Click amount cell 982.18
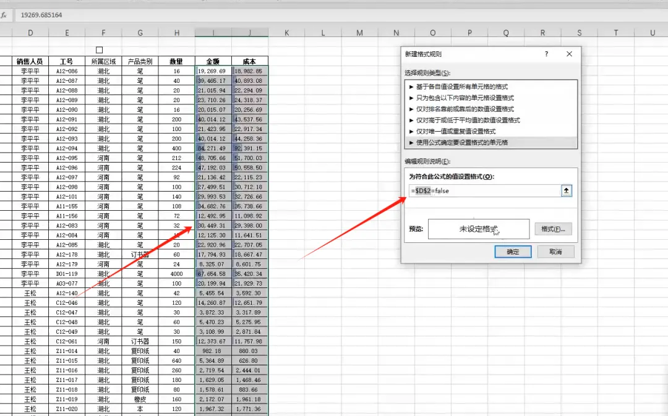 [213, 351]
